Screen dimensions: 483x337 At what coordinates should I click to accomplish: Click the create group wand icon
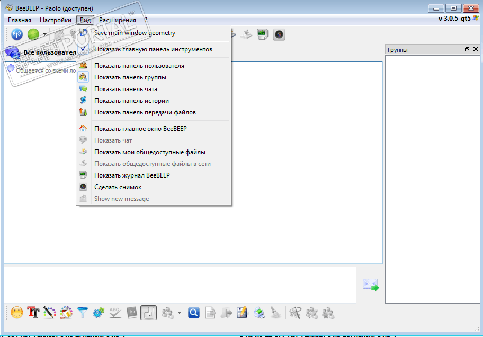295,313
